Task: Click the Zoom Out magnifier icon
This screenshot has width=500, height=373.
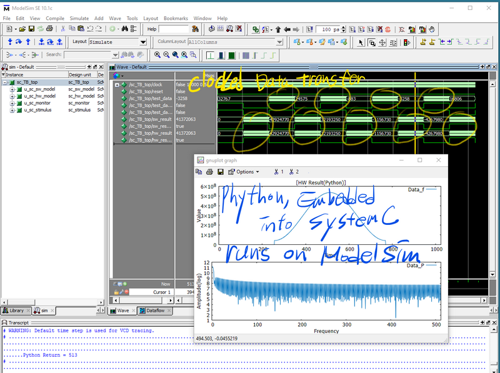Action: tap(166, 55)
